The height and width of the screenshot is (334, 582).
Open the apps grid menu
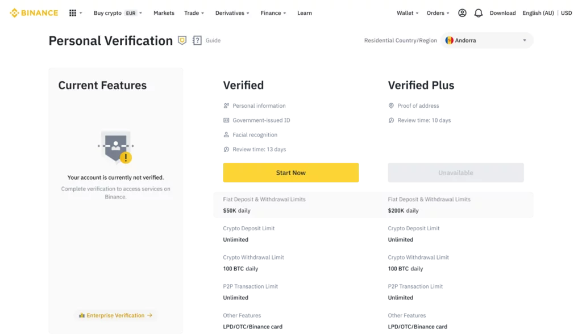point(73,13)
